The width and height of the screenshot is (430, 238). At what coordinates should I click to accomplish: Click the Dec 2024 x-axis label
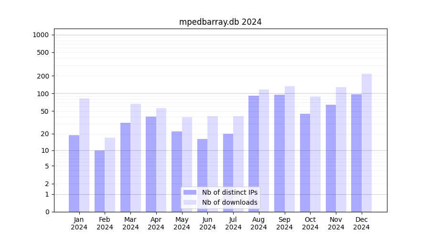pos(361,223)
